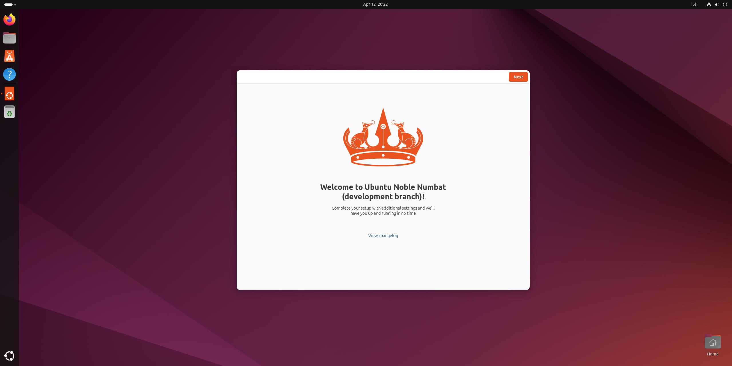Open the Ubuntu App Center icon
732x366 pixels.
click(x=9, y=56)
